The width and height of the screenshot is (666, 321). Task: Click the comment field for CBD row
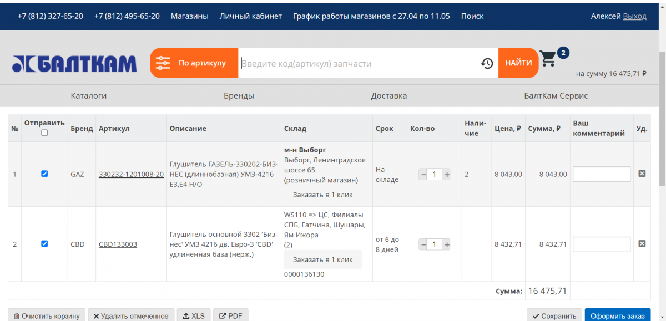[x=602, y=244]
